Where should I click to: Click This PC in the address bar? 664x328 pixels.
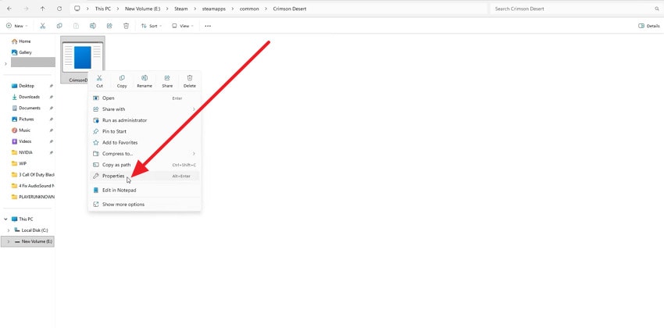103,9
